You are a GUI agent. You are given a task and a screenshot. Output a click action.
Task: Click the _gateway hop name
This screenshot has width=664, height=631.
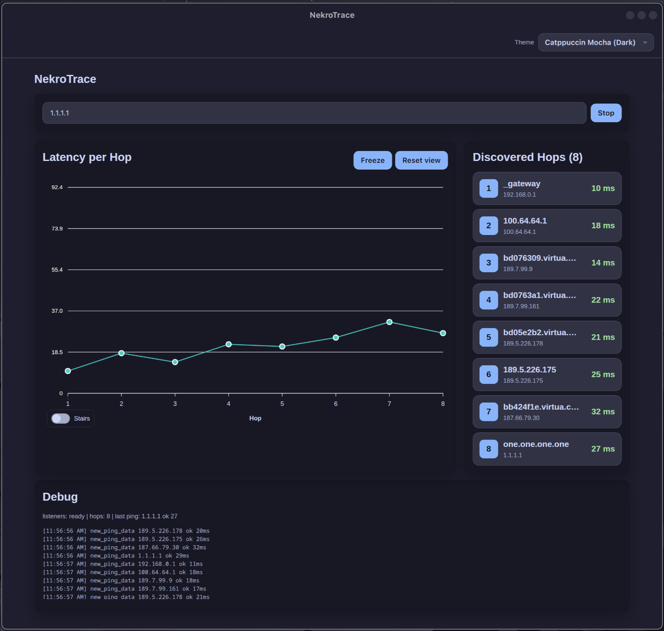(522, 184)
